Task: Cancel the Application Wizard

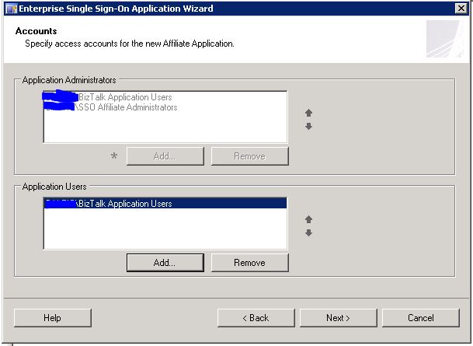Action: (x=421, y=318)
